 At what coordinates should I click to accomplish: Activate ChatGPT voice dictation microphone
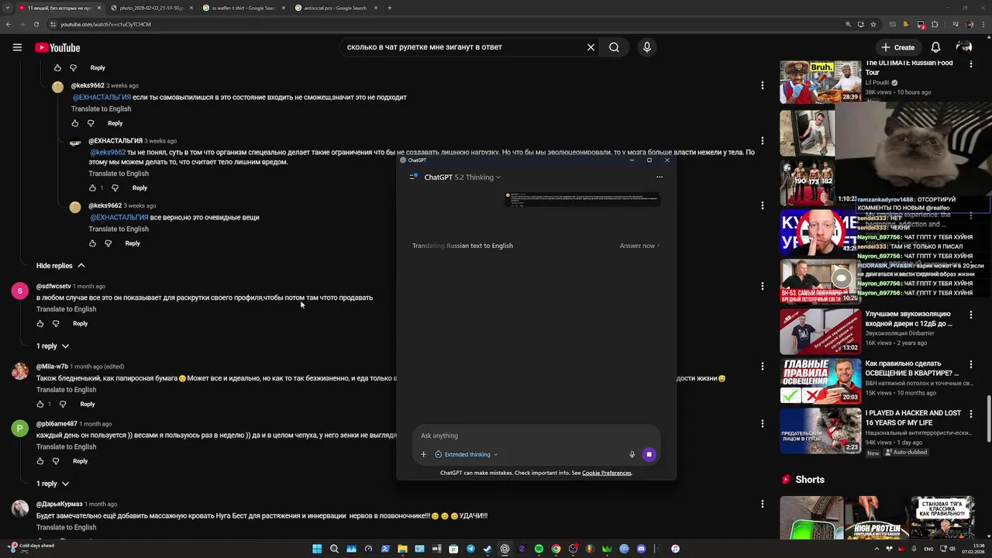[x=632, y=455]
